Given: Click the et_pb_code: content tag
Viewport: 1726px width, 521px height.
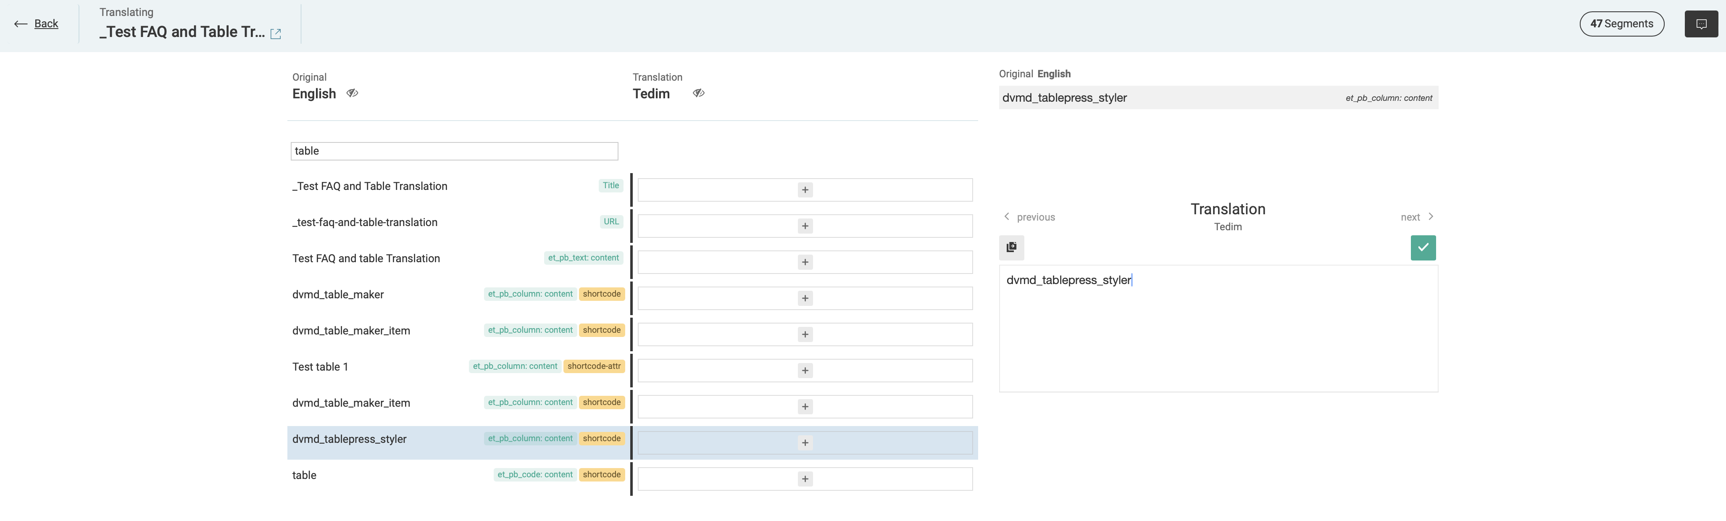Looking at the screenshot, I should click(x=535, y=475).
